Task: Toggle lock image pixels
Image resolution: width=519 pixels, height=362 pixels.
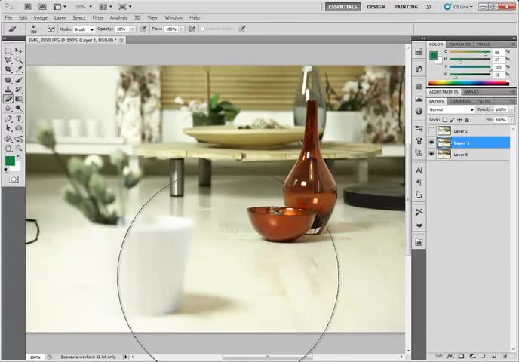Action: [452, 120]
